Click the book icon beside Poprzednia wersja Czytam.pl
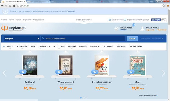This screenshot has height=101, width=170. pyautogui.click(x=125, y=20)
